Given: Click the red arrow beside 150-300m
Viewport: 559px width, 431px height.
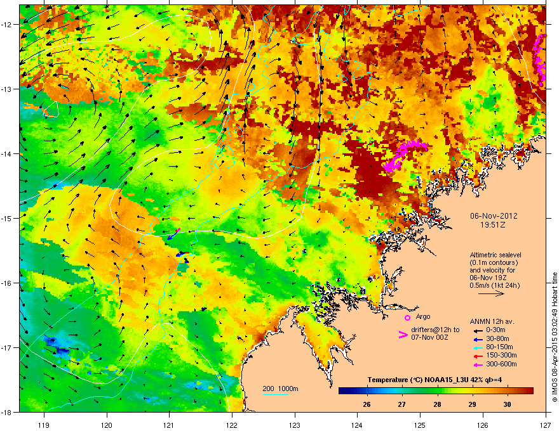Looking at the screenshot, I should pyautogui.click(x=478, y=356).
